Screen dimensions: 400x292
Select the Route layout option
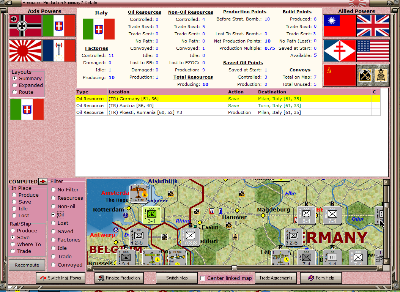point(15,92)
